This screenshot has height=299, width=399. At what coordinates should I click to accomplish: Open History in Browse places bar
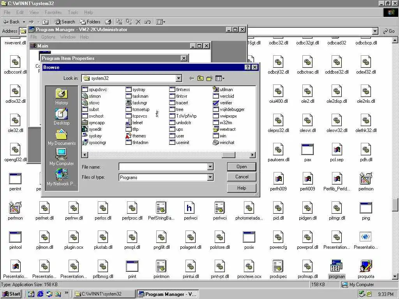pos(62,97)
